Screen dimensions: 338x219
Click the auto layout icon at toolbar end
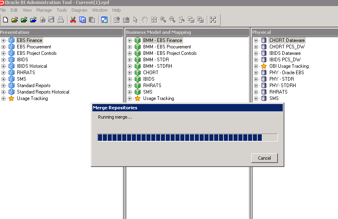(213, 20)
